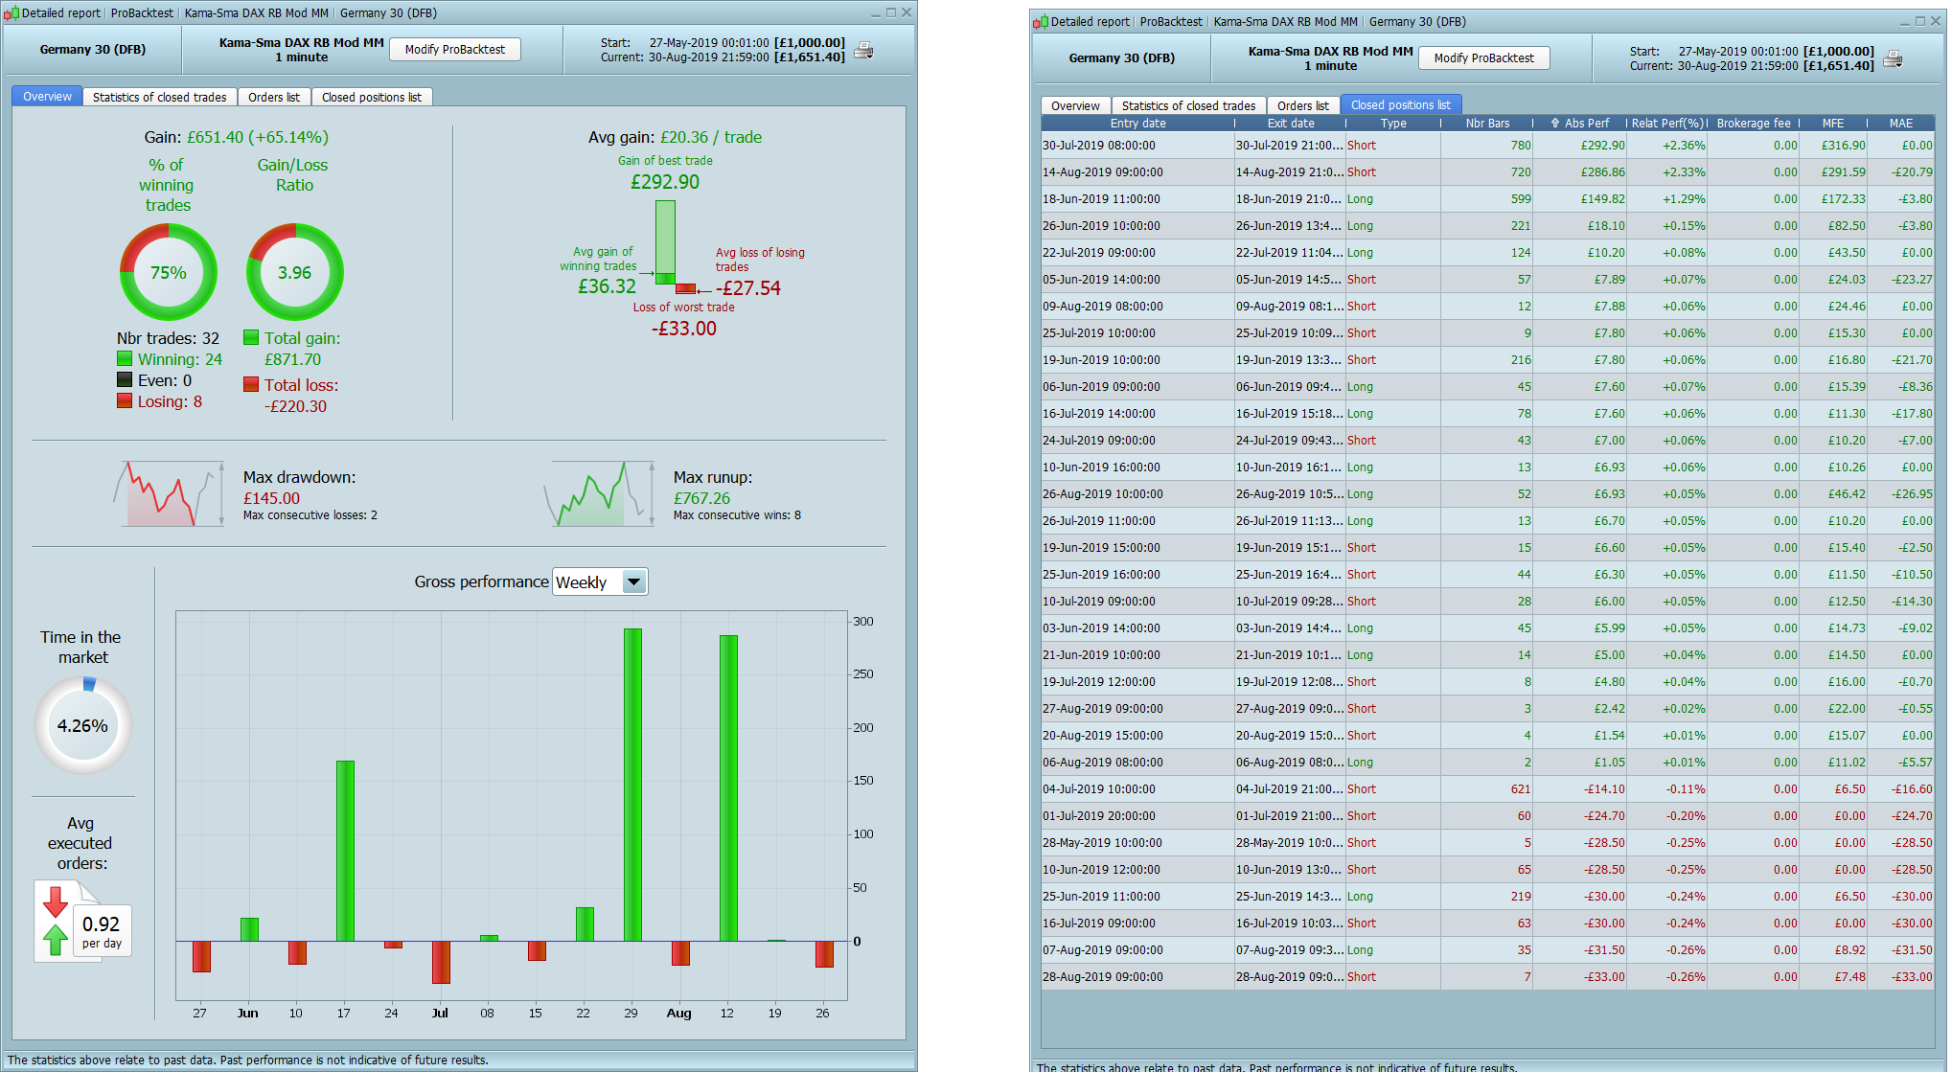The height and width of the screenshot is (1072, 1952).
Task: Click the sort arrow on the Abs Perf column
Action: point(1554,124)
